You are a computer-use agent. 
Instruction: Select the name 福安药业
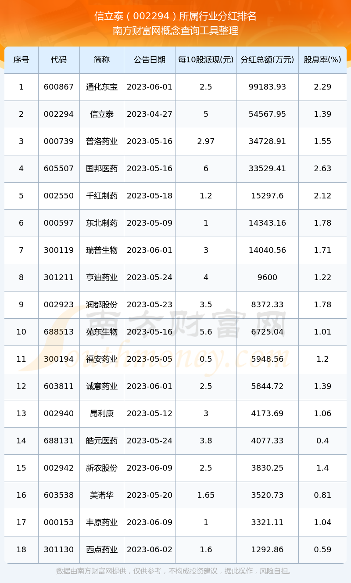point(102,359)
